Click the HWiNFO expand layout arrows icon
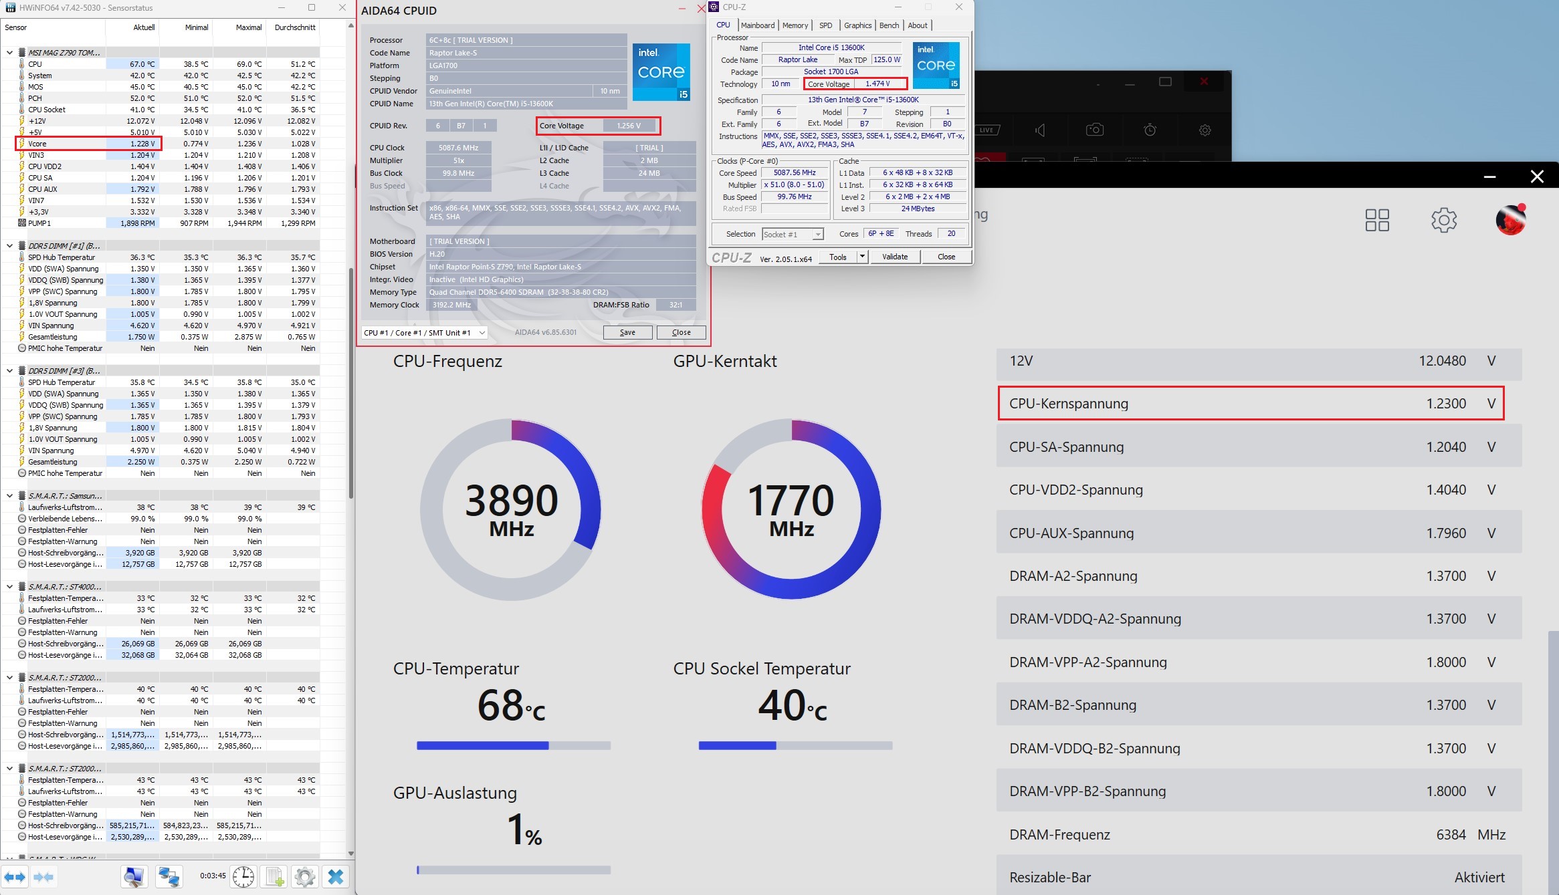Screen dimensions: 1559x895 pyautogui.click(x=15, y=877)
